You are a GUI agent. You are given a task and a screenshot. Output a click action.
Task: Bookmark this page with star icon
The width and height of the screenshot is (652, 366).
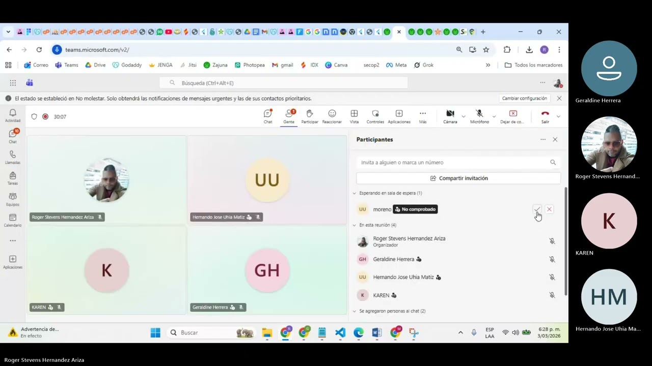tap(486, 49)
